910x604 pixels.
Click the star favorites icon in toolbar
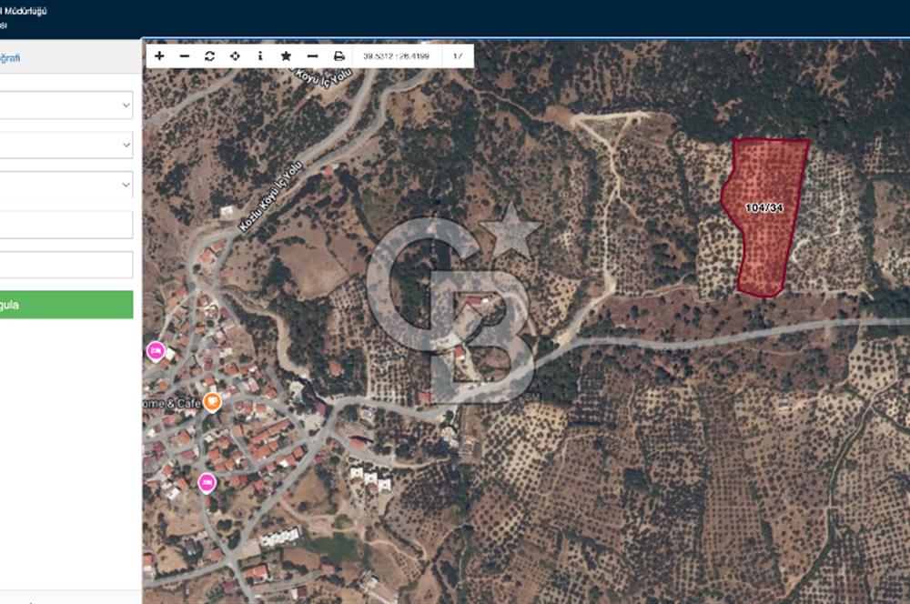[286, 55]
